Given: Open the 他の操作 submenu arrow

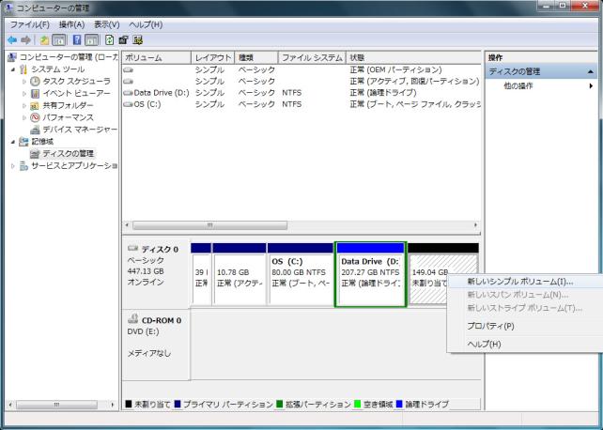Looking at the screenshot, I should (x=591, y=85).
